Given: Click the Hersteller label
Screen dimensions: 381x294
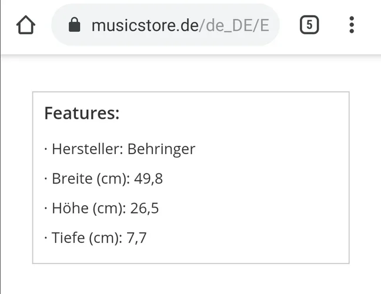Looking at the screenshot, I should click(87, 149).
